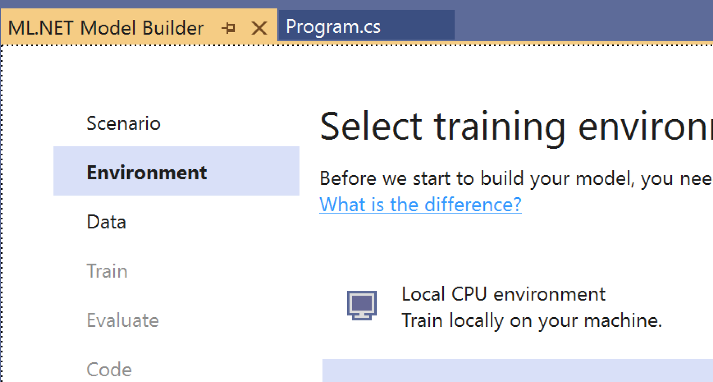Select the highlighted Environment navigation entry
The image size is (713, 382).
click(147, 172)
